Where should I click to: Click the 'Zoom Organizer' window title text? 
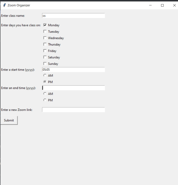[x=19, y=5]
